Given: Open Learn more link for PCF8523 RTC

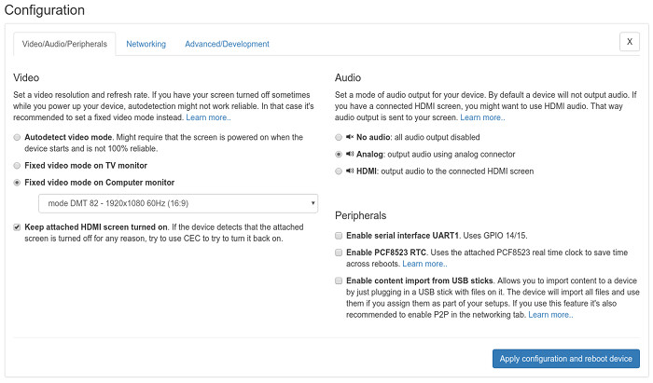Looking at the screenshot, I should pyautogui.click(x=424, y=265).
